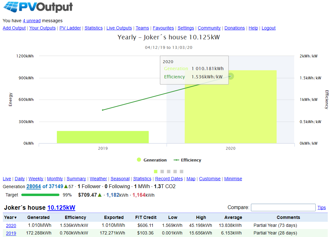Select the second grey chart page indicator

click(162, 172)
